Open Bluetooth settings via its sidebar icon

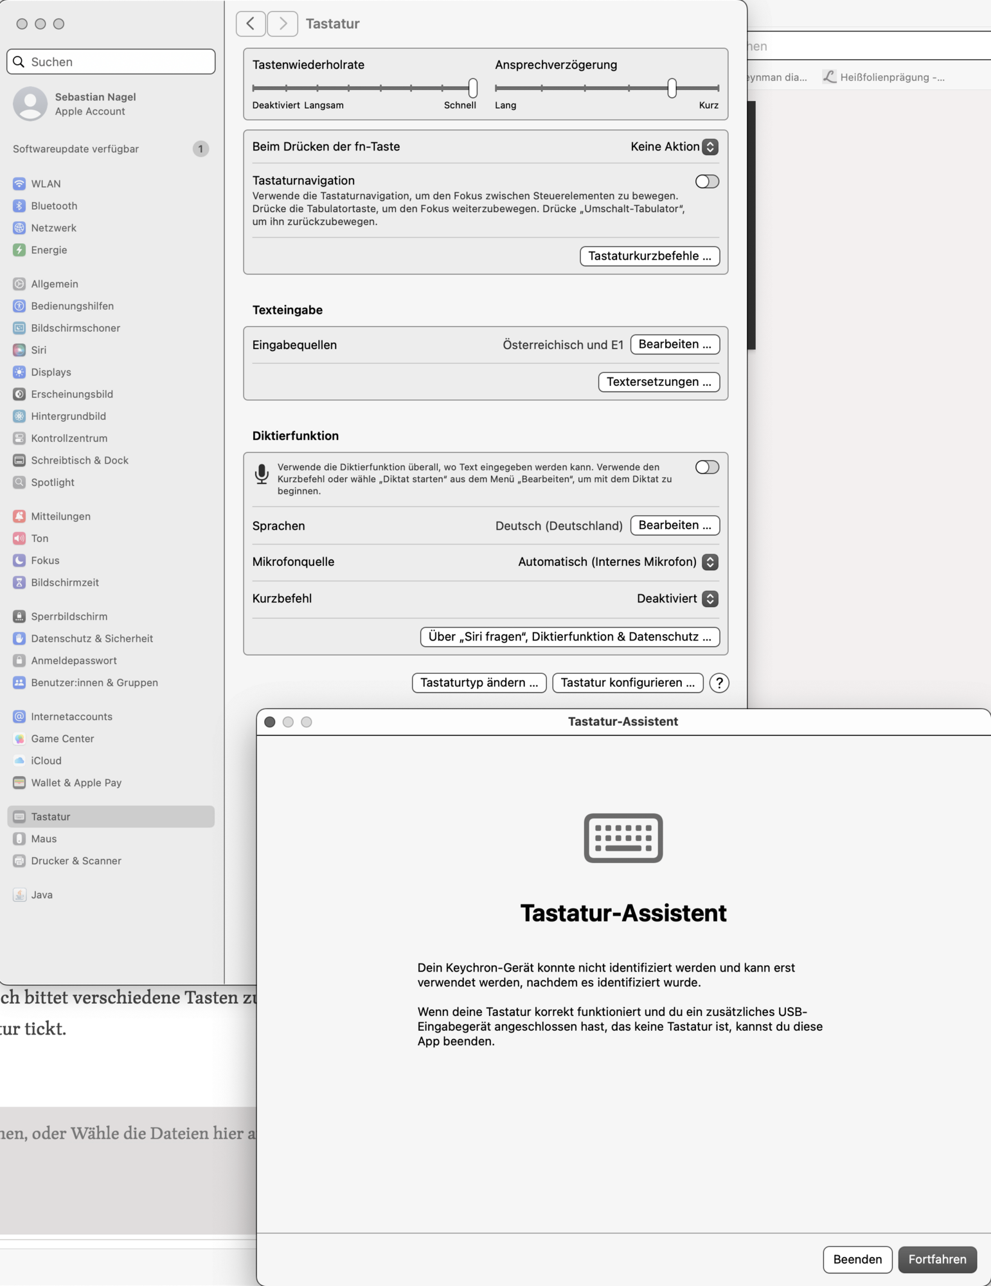(x=19, y=206)
